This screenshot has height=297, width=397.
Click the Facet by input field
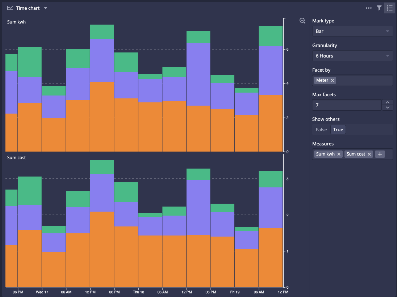352,80
